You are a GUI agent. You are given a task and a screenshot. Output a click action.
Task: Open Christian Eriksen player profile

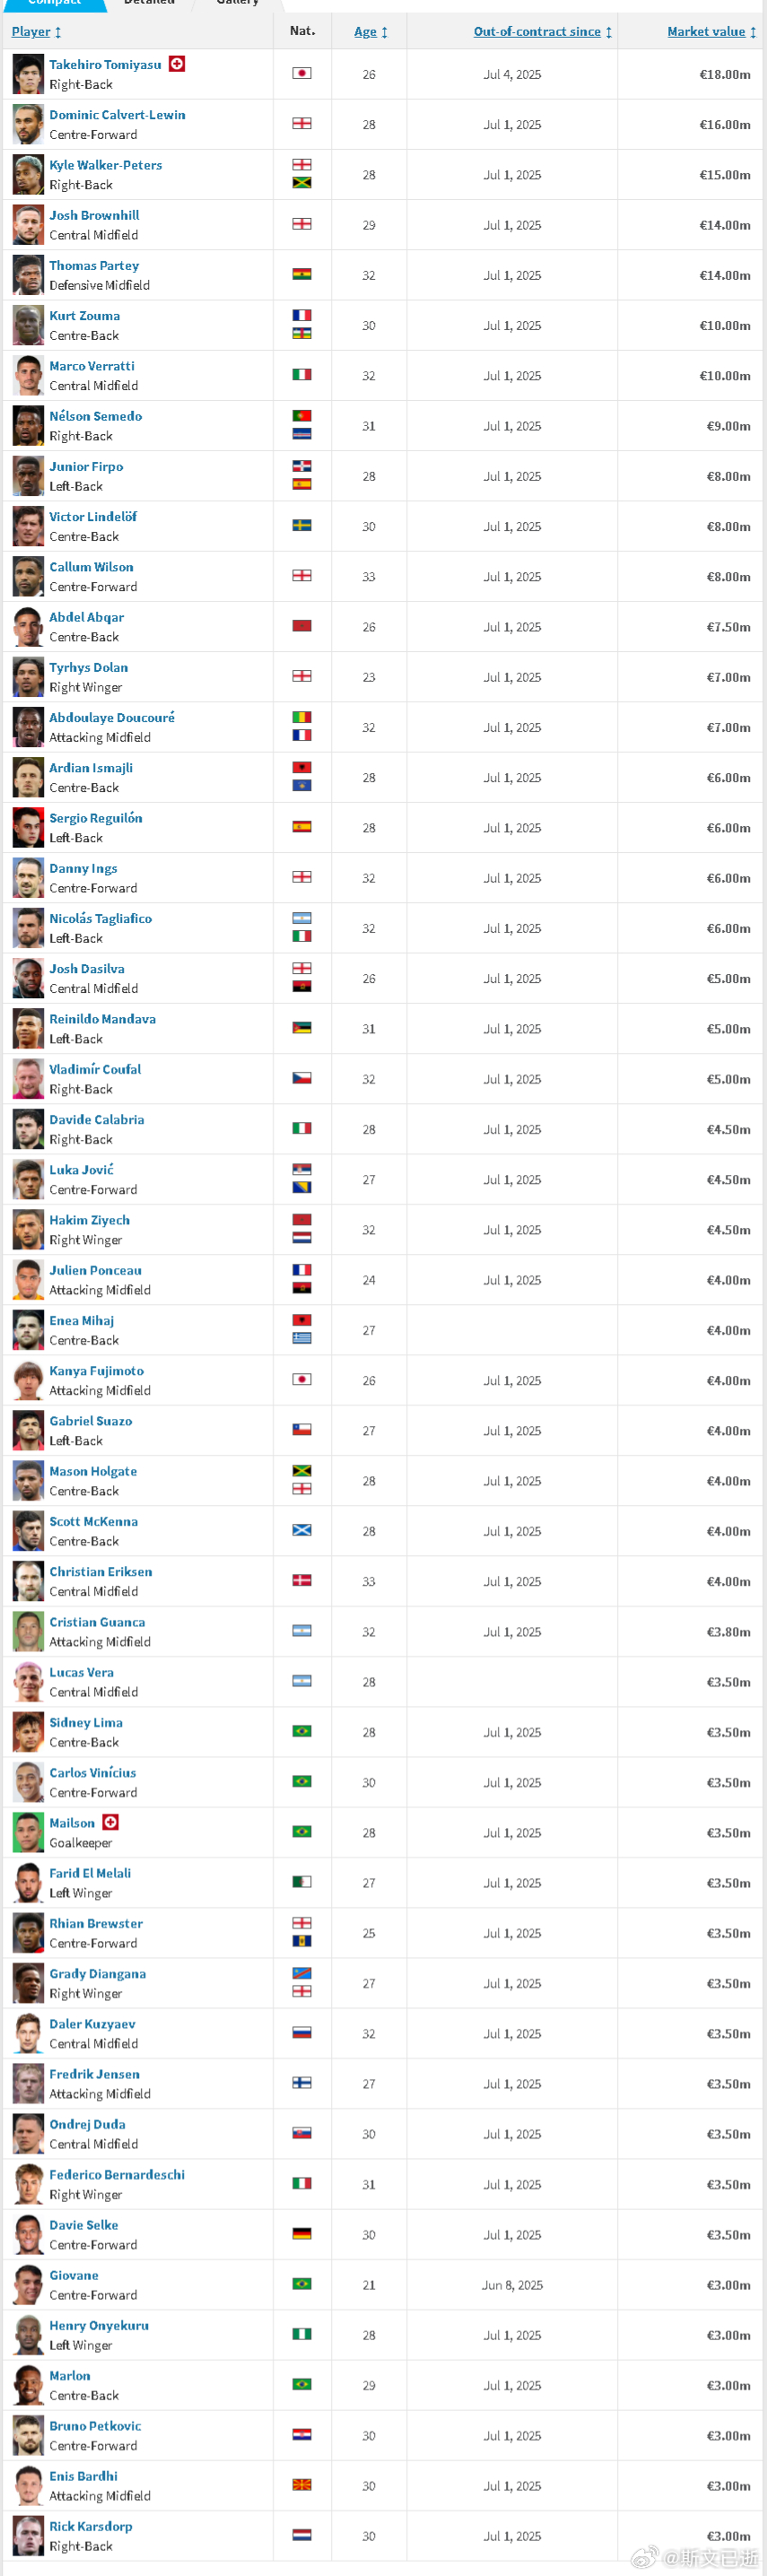pos(101,1572)
